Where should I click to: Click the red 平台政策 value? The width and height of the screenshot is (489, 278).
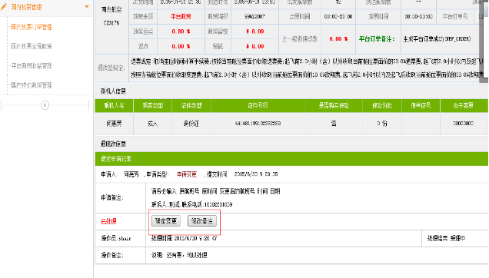coord(181,16)
